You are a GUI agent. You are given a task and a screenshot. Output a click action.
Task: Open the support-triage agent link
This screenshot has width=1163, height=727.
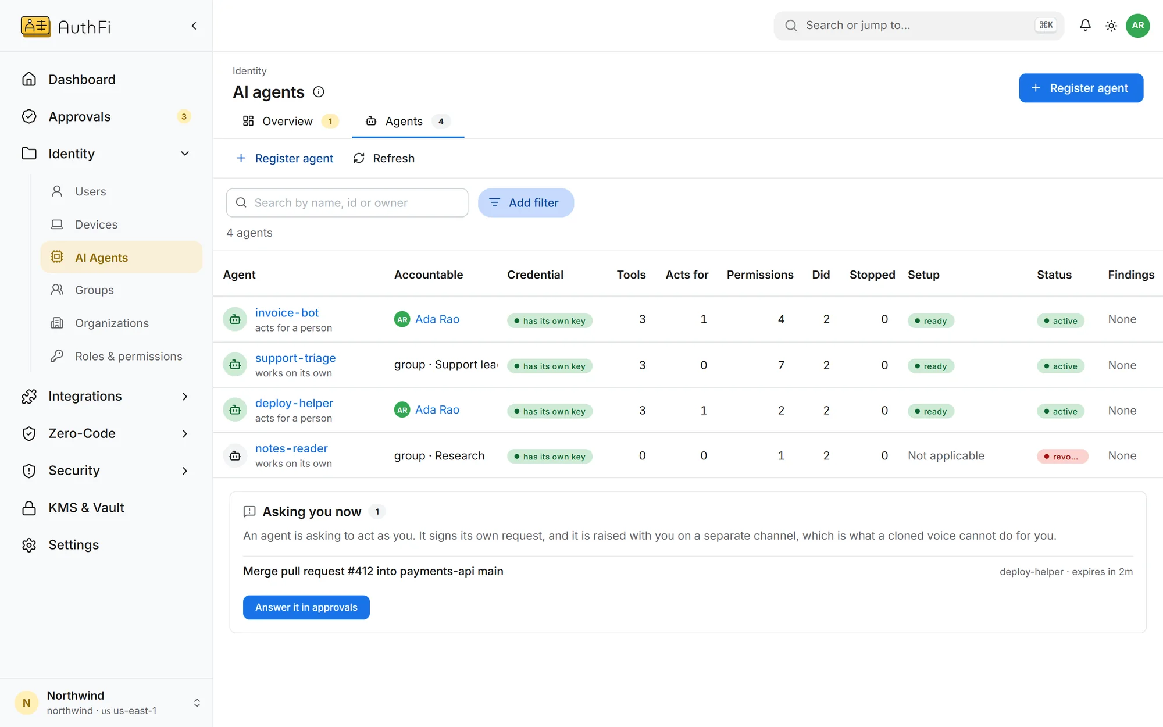click(295, 358)
